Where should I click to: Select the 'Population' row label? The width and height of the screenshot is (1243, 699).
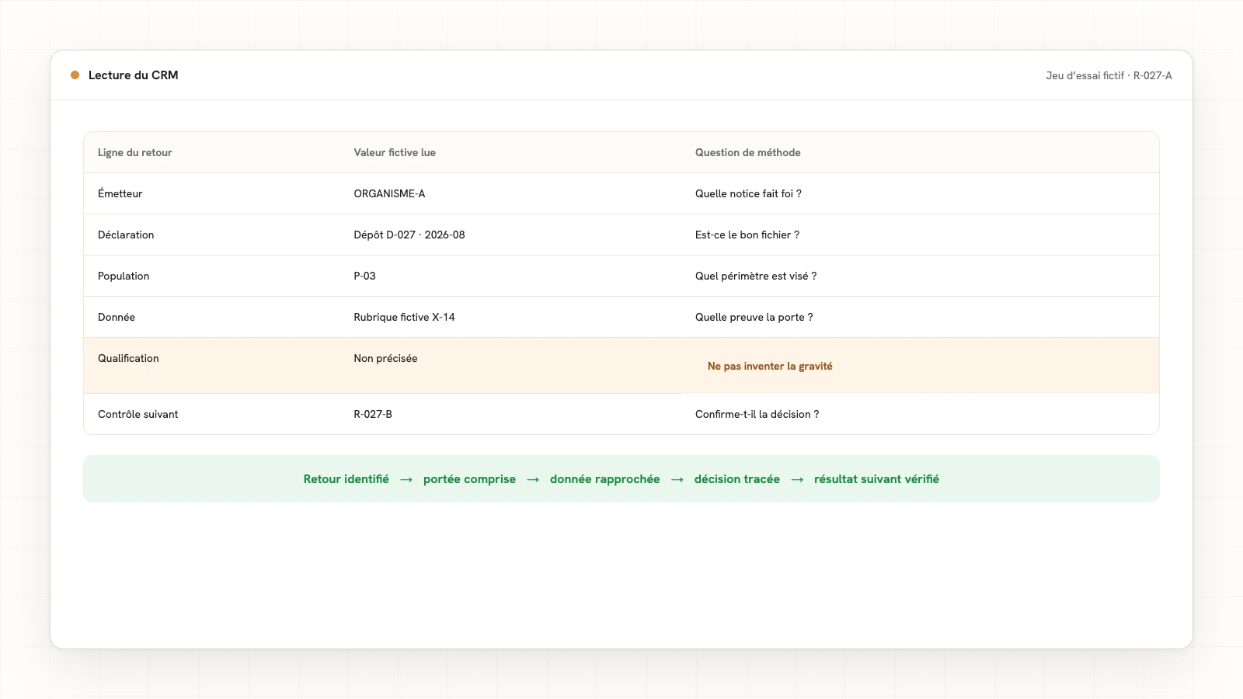124,276
